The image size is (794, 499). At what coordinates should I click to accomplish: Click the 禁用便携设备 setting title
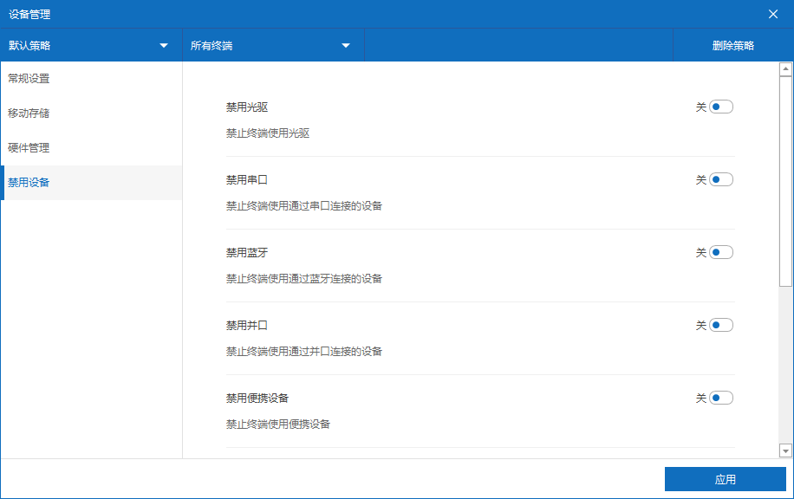tap(257, 399)
